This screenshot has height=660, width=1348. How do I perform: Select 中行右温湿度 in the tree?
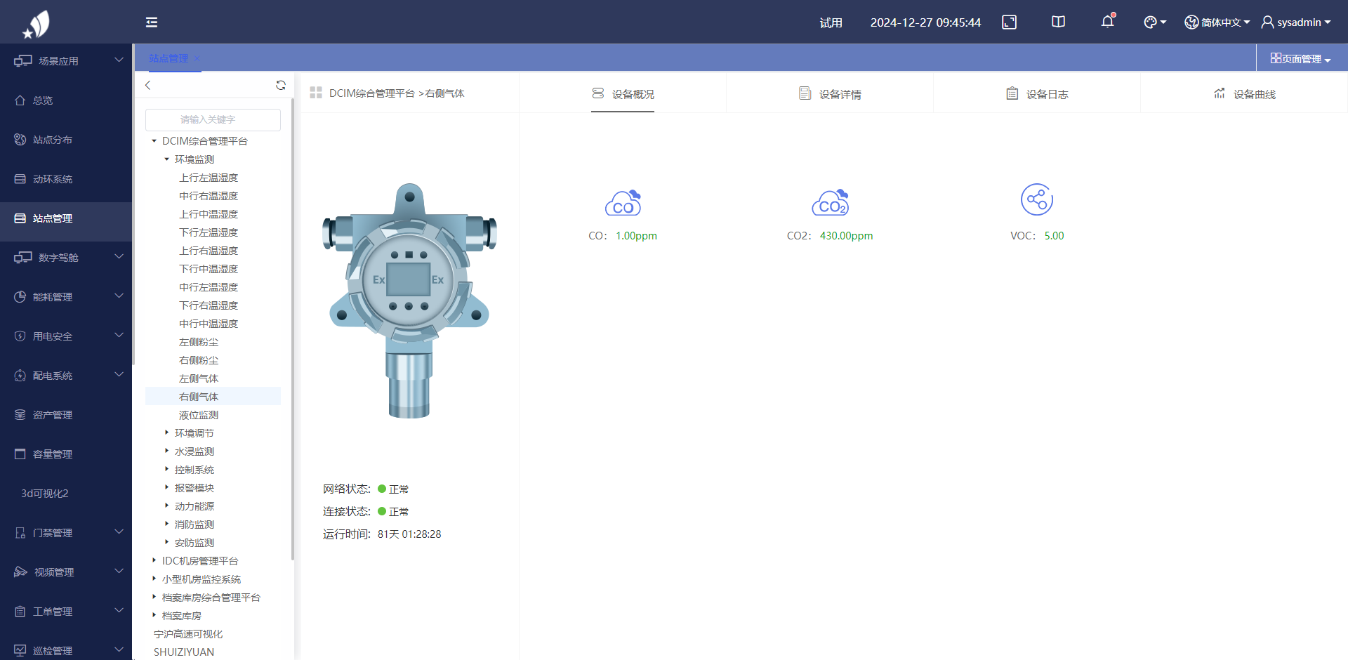209,196
